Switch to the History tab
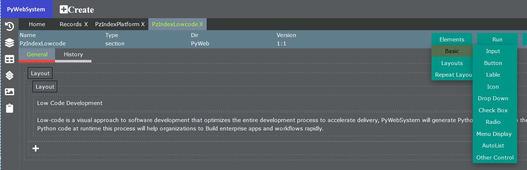Screen dimensions: 527x170 tap(73, 54)
